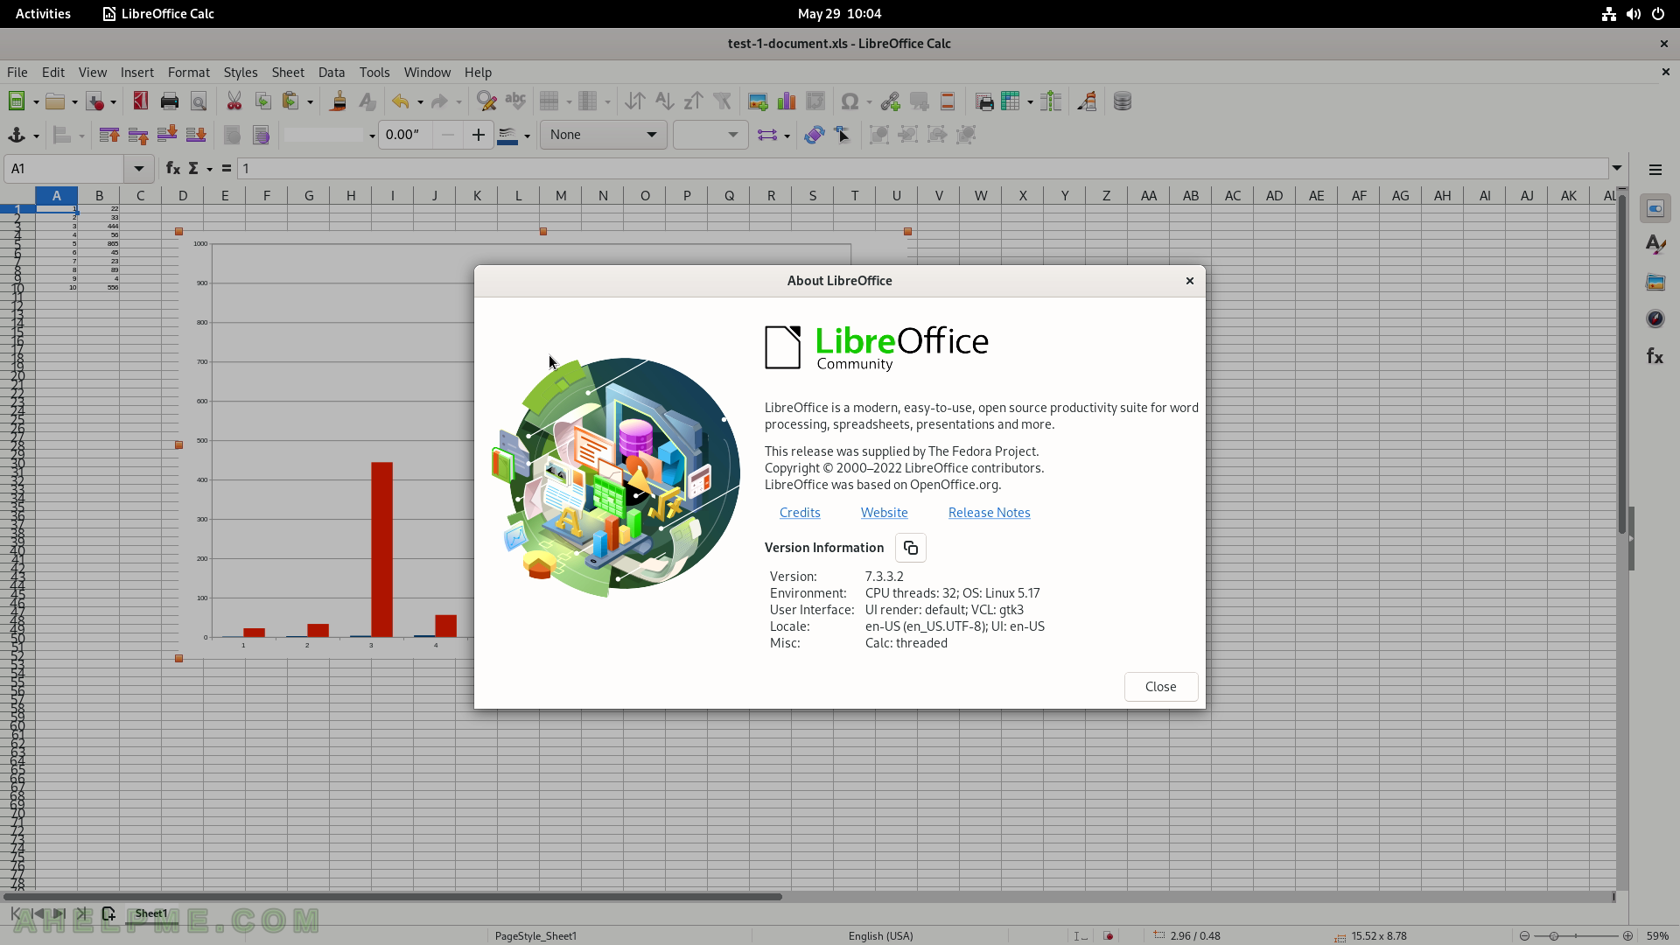The width and height of the screenshot is (1680, 945).
Task: Open the system power menu icon
Action: (x=1657, y=14)
